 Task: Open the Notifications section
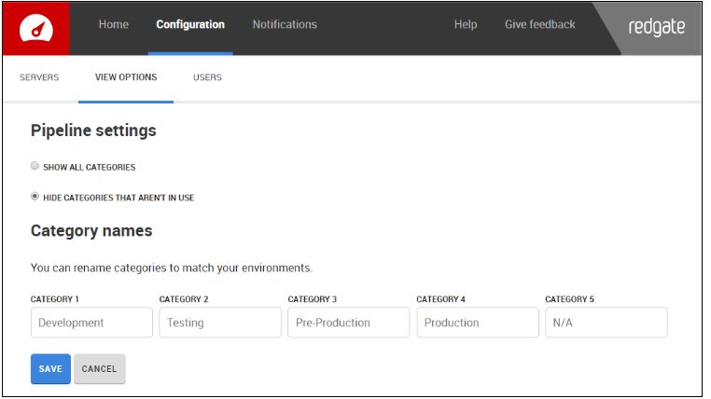click(x=285, y=25)
